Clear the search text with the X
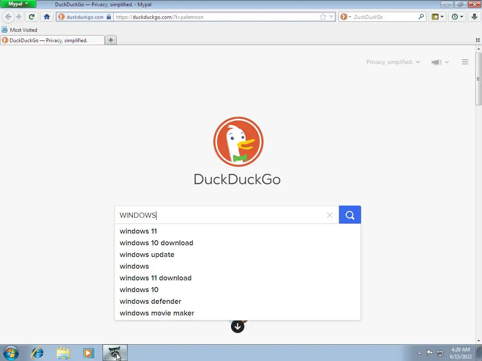Viewport: 482px width, 361px height. (x=330, y=215)
